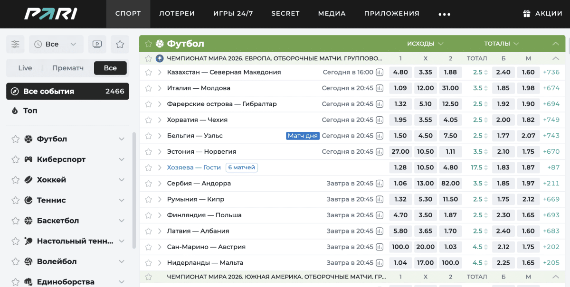Bet 12.00 draw in Италия — Молдова
The image size is (570, 287).
pos(426,88)
